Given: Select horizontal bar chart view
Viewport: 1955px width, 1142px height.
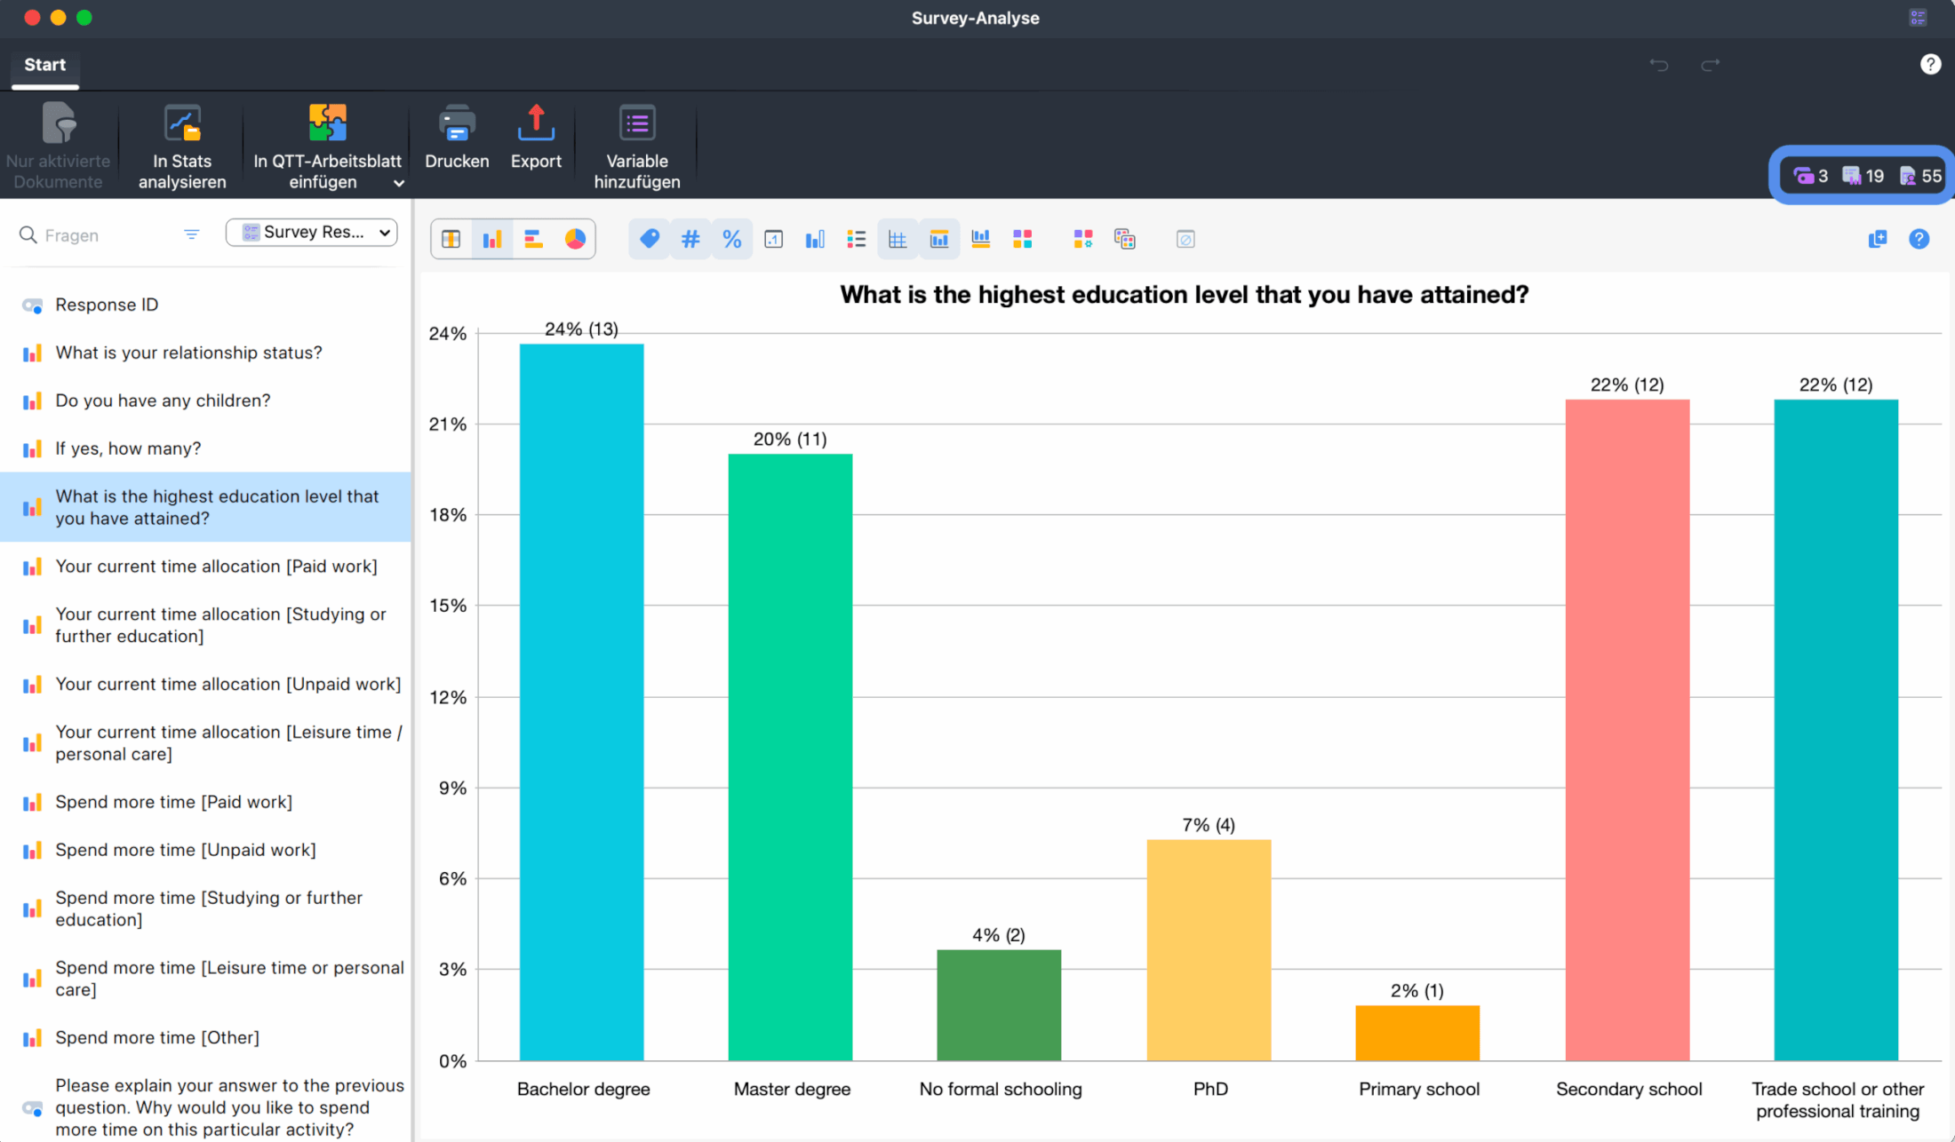Looking at the screenshot, I should pyautogui.click(x=534, y=239).
